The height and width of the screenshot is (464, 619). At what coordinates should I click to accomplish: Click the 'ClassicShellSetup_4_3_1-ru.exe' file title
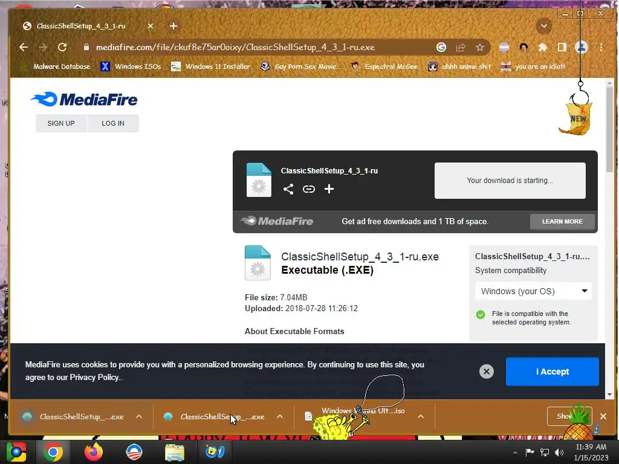(360, 256)
